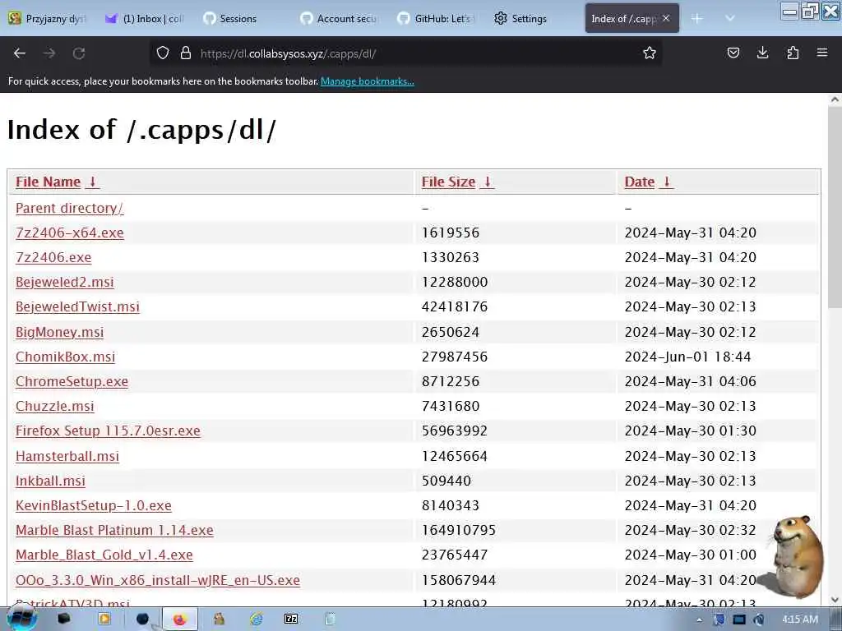Screen dimensions: 842x631
Task: Switch to the Przyjazny tab
Action: coord(47,18)
